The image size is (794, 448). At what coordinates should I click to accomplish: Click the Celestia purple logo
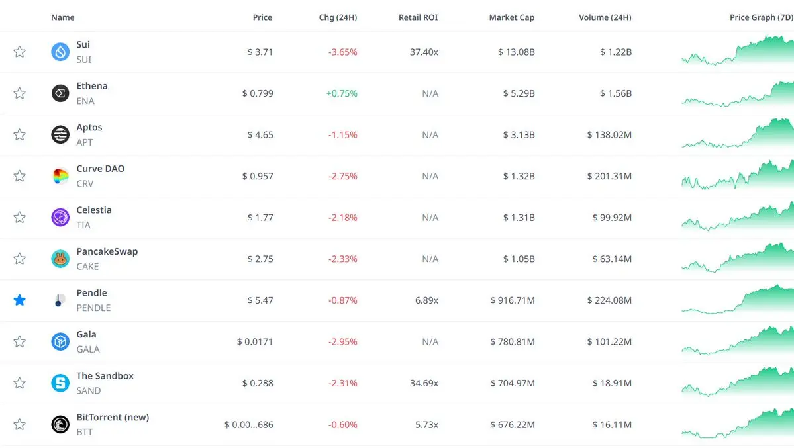pos(60,218)
